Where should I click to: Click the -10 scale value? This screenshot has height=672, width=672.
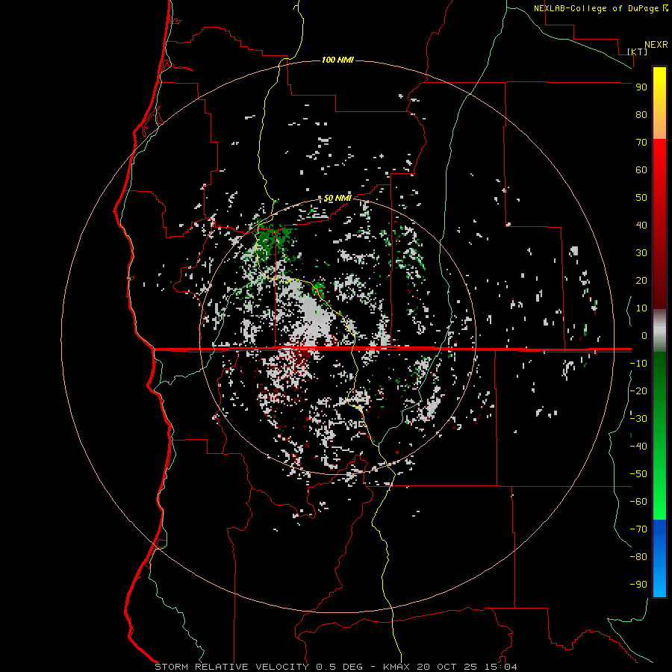click(638, 364)
